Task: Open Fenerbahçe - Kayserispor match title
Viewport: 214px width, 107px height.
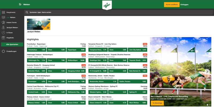Action: pos(36,44)
